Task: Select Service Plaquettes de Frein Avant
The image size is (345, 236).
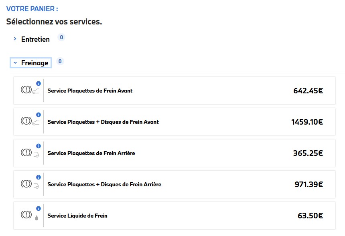Action: (x=90, y=91)
